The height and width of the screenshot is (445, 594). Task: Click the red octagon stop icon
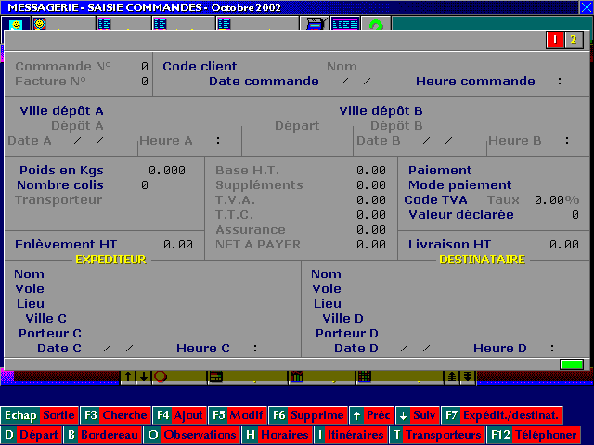pos(161,376)
